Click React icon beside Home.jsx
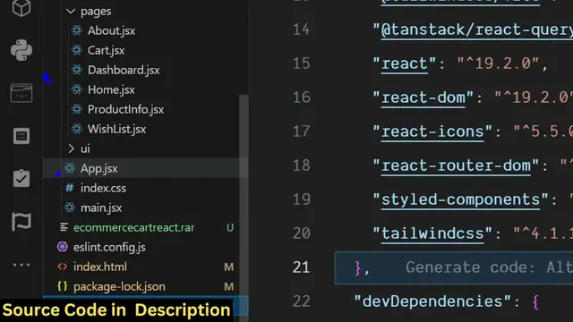Image resolution: width=573 pixels, height=322 pixels. 77,89
